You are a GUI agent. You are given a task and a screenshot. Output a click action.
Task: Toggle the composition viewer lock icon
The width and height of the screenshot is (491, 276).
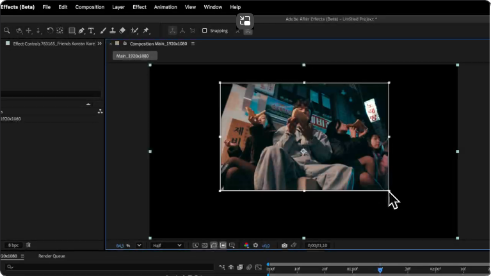pos(124,44)
